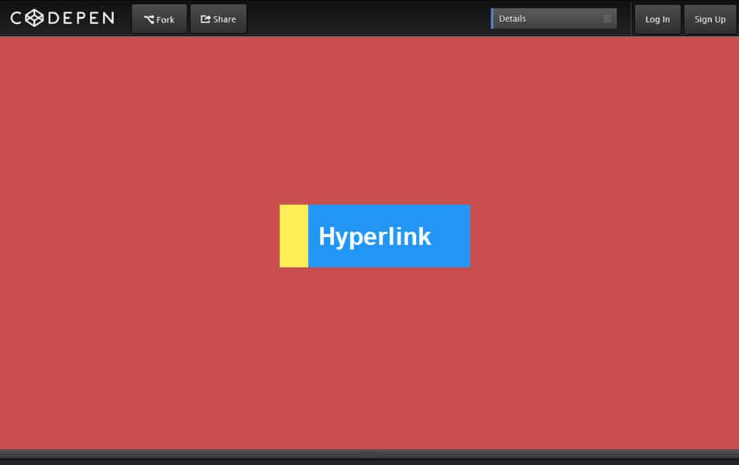This screenshot has height=465, width=739.
Task: Click the yellow accent bar beside Hyperlink
Action: pyautogui.click(x=294, y=236)
